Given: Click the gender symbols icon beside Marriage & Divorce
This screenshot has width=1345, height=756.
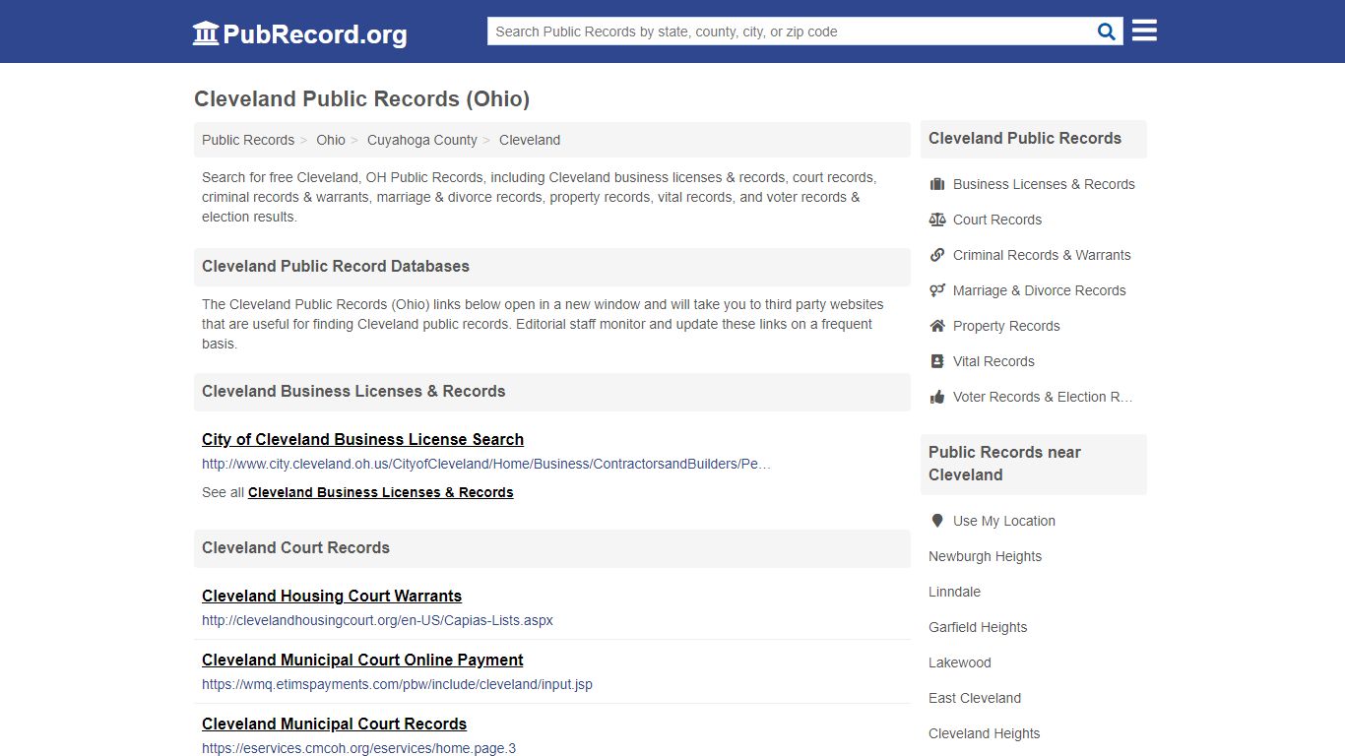Looking at the screenshot, I should [x=937, y=290].
